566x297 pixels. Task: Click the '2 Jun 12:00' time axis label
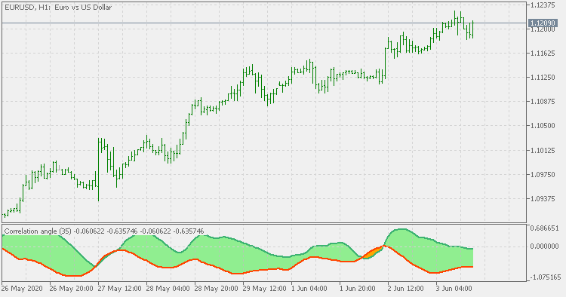click(x=406, y=289)
